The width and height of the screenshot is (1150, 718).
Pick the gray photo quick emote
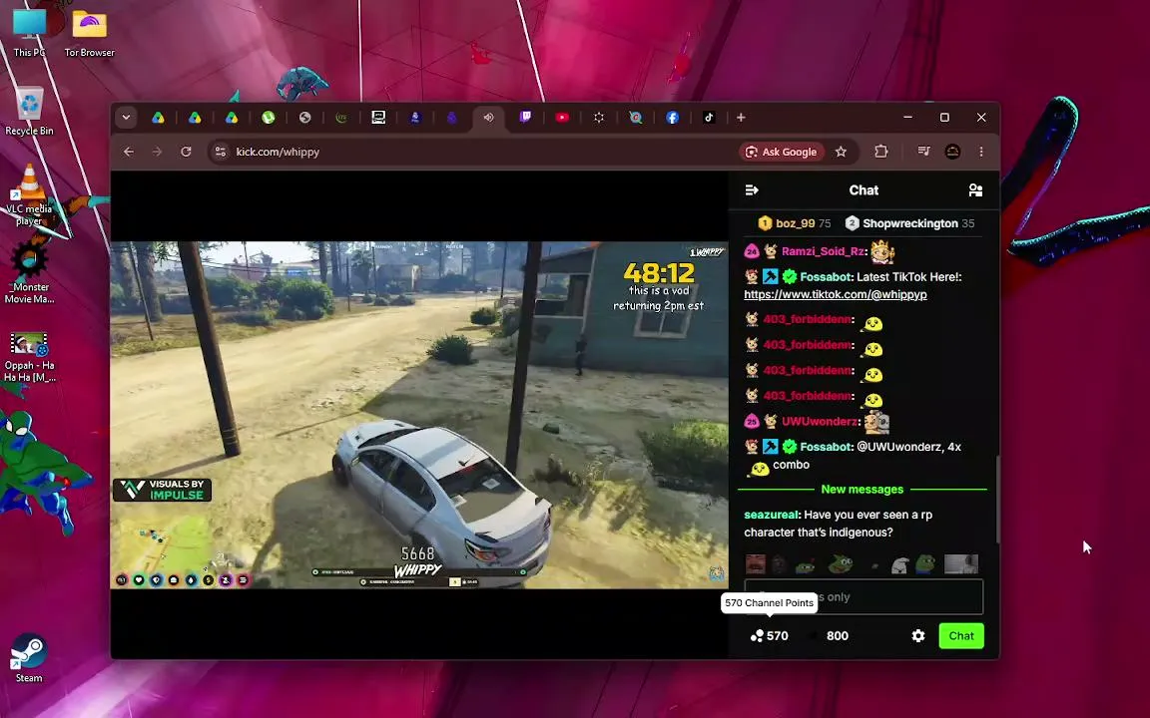pyautogui.click(x=960, y=563)
